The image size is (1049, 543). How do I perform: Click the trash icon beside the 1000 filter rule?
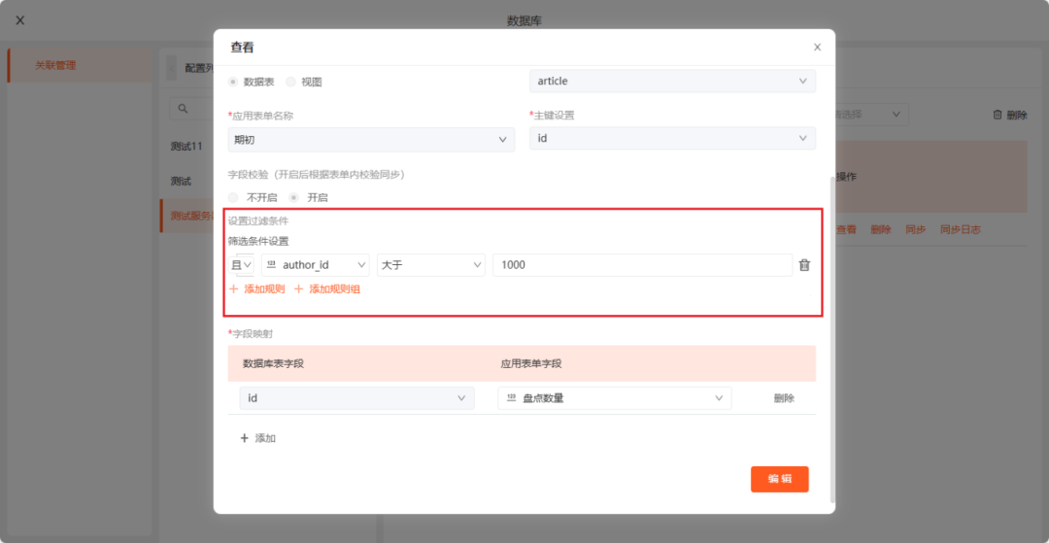coord(805,265)
